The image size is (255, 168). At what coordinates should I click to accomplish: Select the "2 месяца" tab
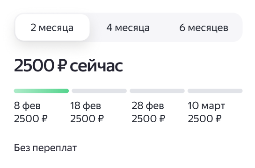(52, 28)
